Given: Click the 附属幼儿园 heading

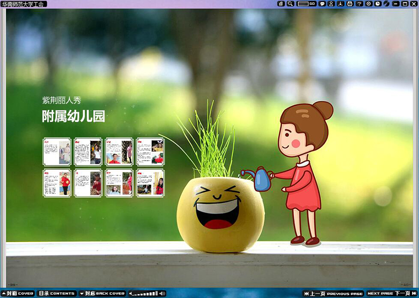Looking at the screenshot, I should click(x=74, y=116).
